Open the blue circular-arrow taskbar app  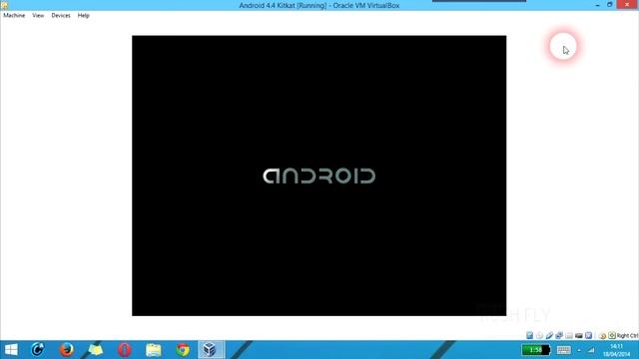[x=38, y=350]
